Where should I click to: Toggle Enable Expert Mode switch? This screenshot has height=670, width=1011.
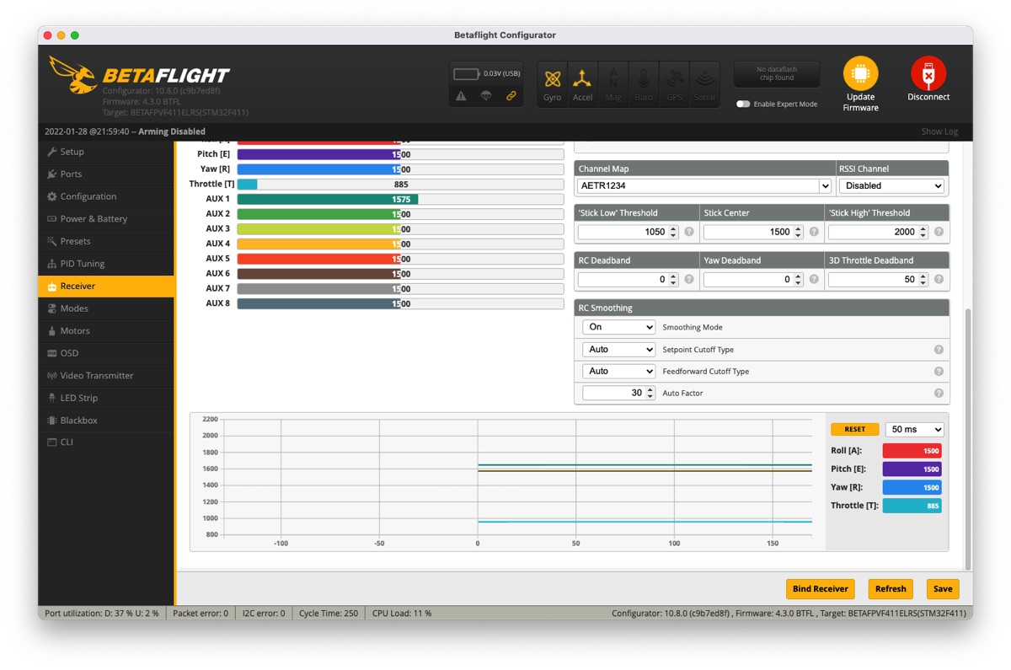pos(743,105)
